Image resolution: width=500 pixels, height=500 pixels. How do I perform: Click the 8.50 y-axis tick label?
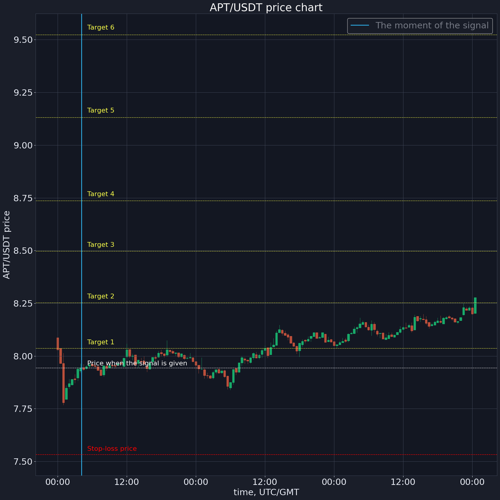(23, 251)
